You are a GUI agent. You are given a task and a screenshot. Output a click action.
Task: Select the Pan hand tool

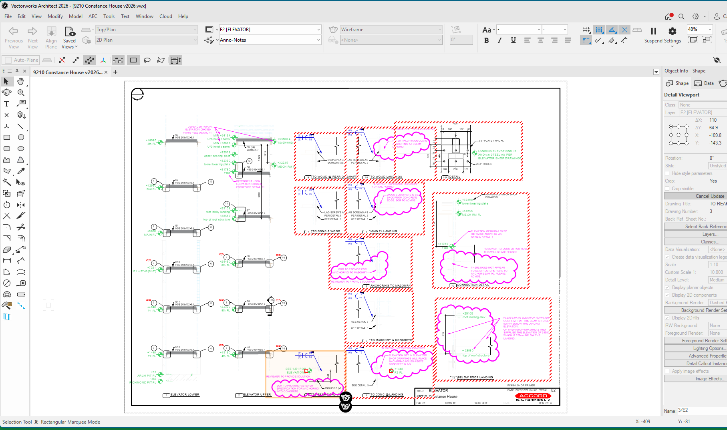click(20, 81)
